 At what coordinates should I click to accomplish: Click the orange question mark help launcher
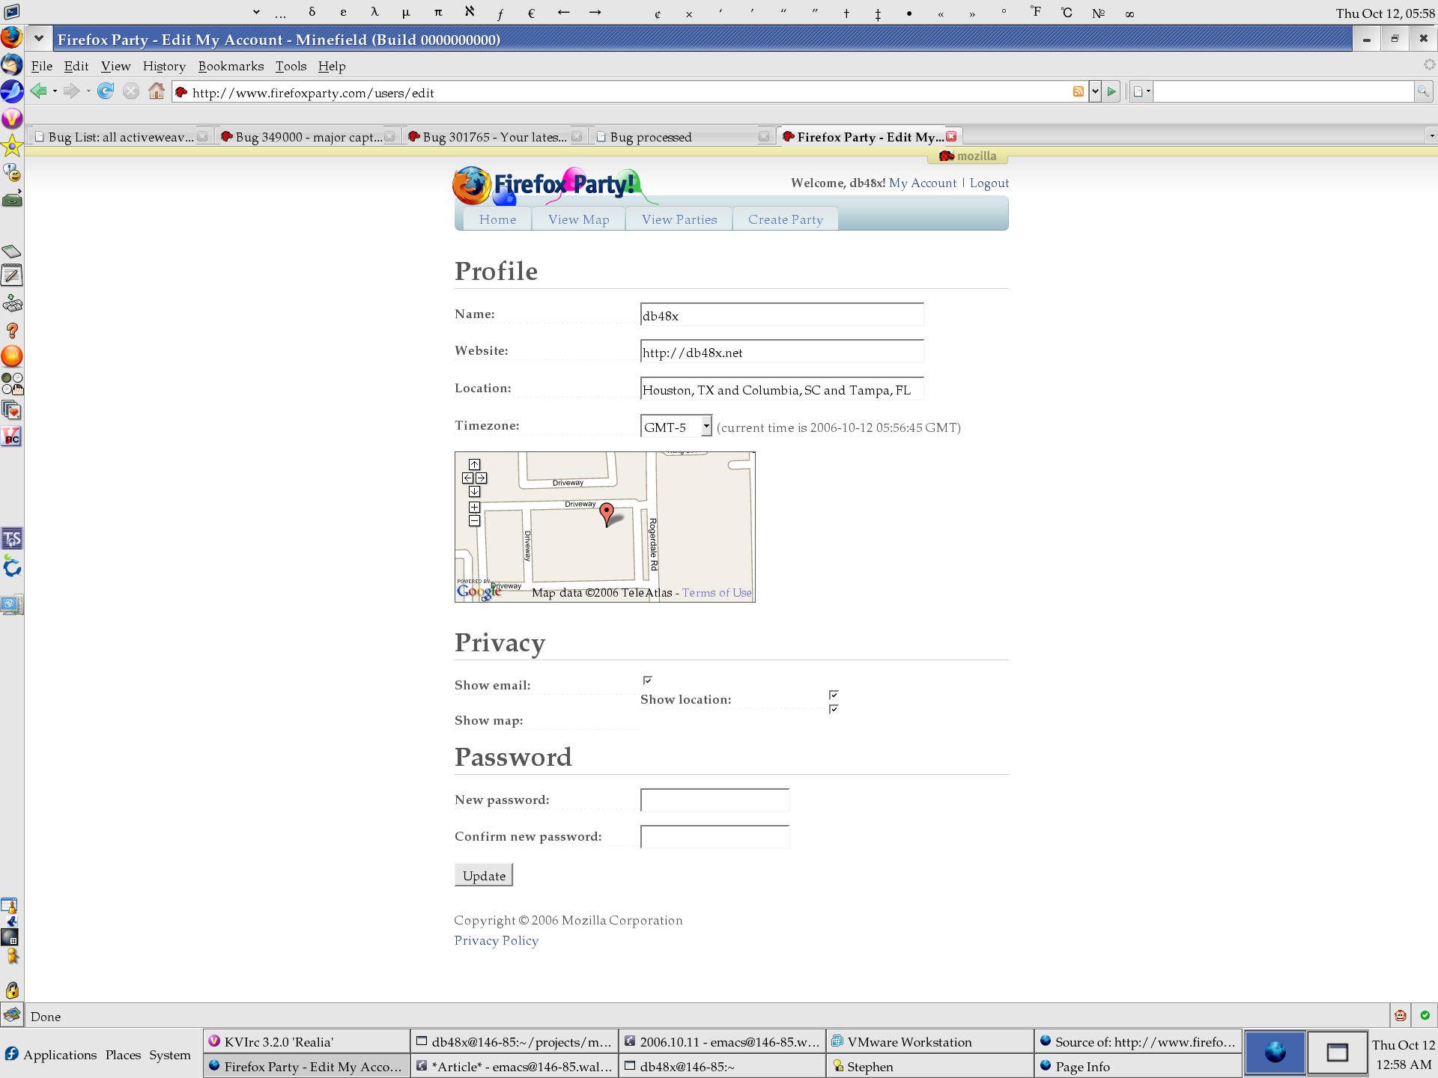[x=12, y=330]
